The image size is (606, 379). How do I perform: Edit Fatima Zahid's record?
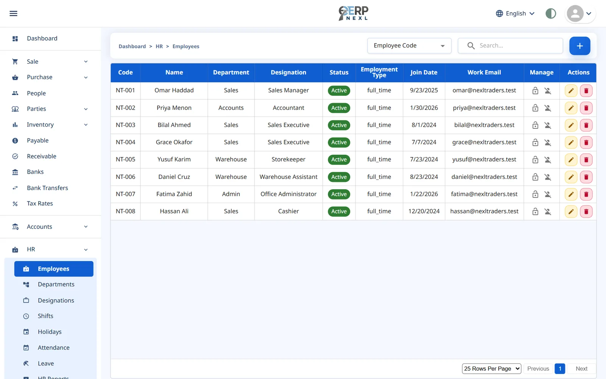571,194
